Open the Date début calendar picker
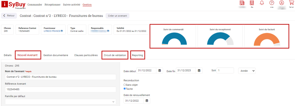 pos(160,71)
